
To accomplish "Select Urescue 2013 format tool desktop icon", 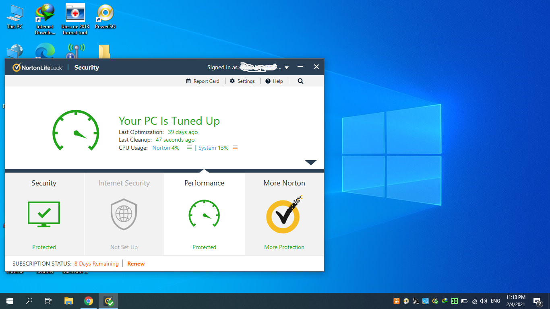I will pyautogui.click(x=75, y=19).
